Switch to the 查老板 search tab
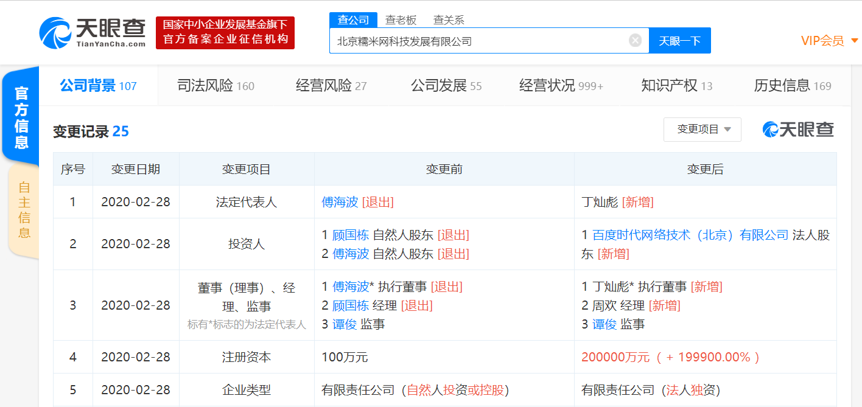The image size is (862, 407). pyautogui.click(x=401, y=20)
